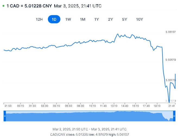Choose the 5Y time range
Viewport: 179px width, 137px height.
(124, 19)
